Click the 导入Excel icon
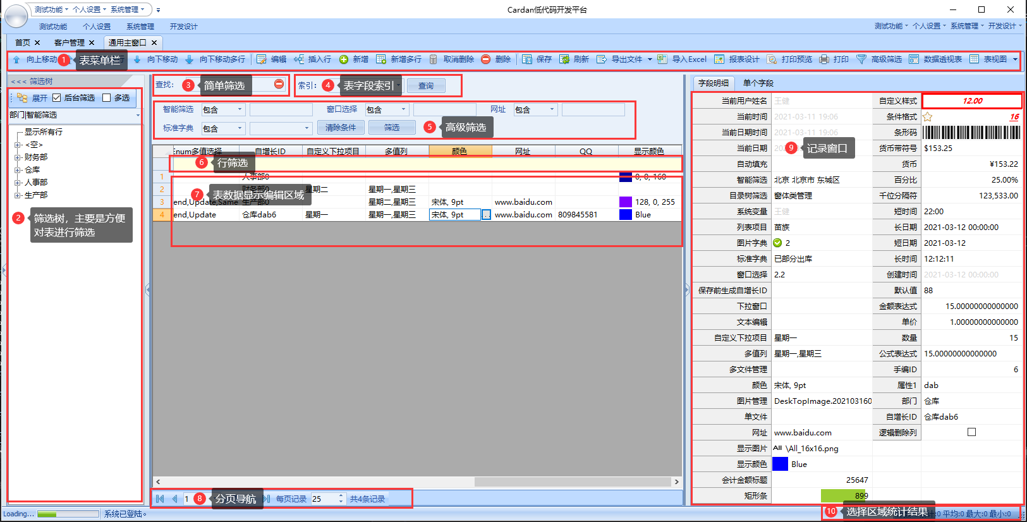The height and width of the screenshot is (522, 1027). (662, 59)
